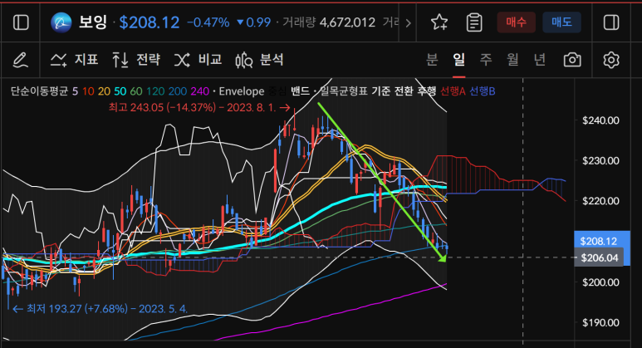642x348 pixels.
Task: Toggle the 60-period moving average
Action: coord(136,91)
